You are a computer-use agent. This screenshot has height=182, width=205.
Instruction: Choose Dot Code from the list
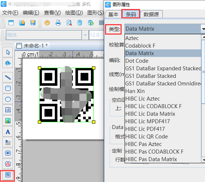point(163,61)
